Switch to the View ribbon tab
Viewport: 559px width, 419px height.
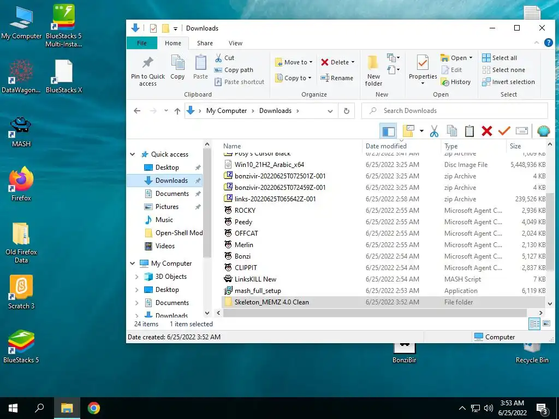tap(235, 43)
